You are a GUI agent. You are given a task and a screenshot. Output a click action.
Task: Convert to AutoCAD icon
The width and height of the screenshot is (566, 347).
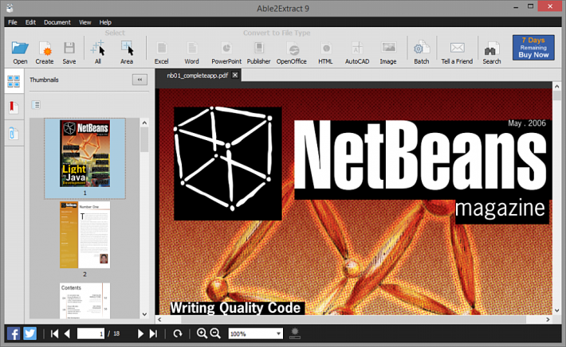(357, 48)
